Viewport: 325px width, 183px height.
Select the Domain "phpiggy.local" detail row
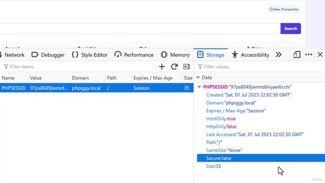pyautogui.click(x=261, y=103)
